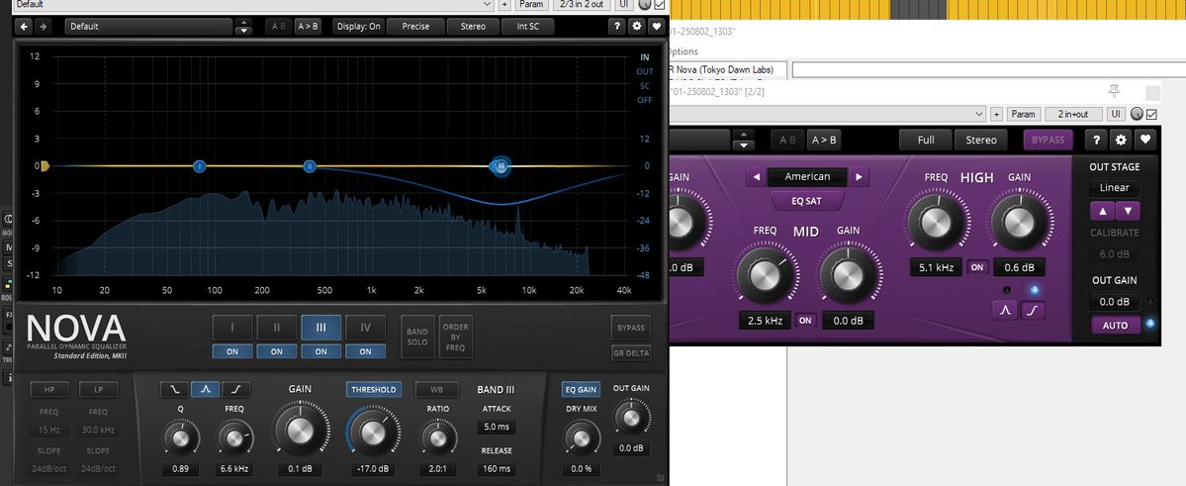Screen dimensions: 1186x486
Task: Click Nova BYPASS button
Action: (x=631, y=328)
